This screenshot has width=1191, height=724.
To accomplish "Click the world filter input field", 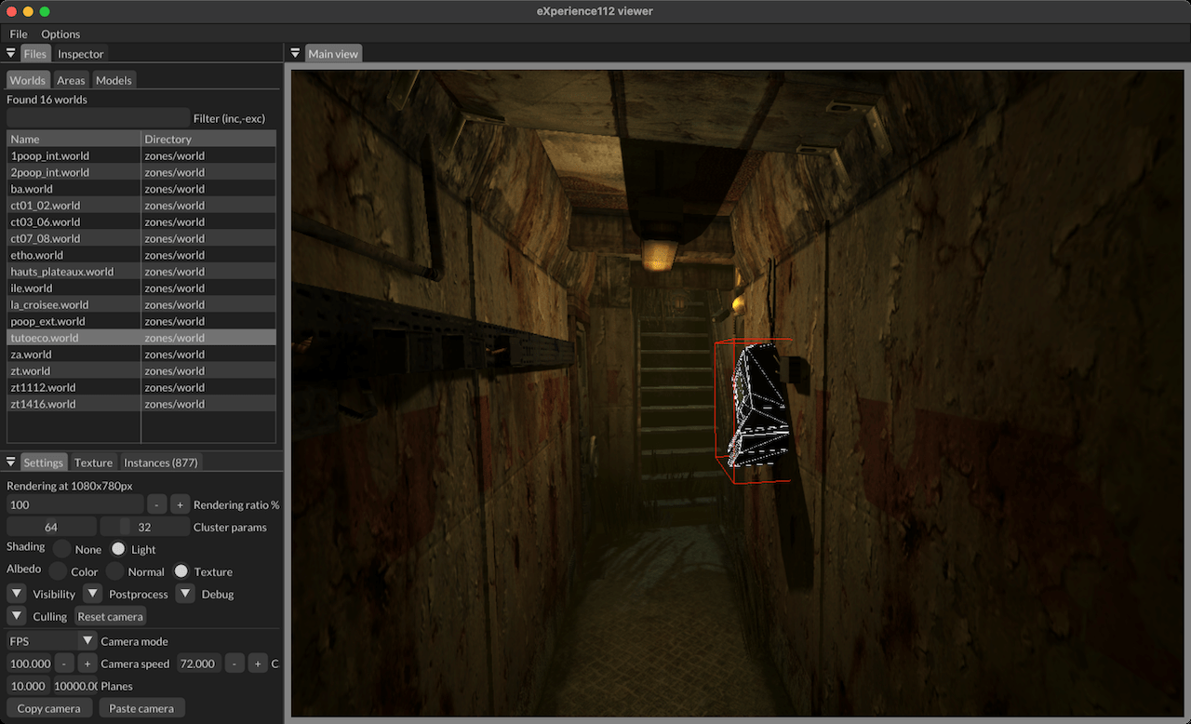I will pos(98,118).
